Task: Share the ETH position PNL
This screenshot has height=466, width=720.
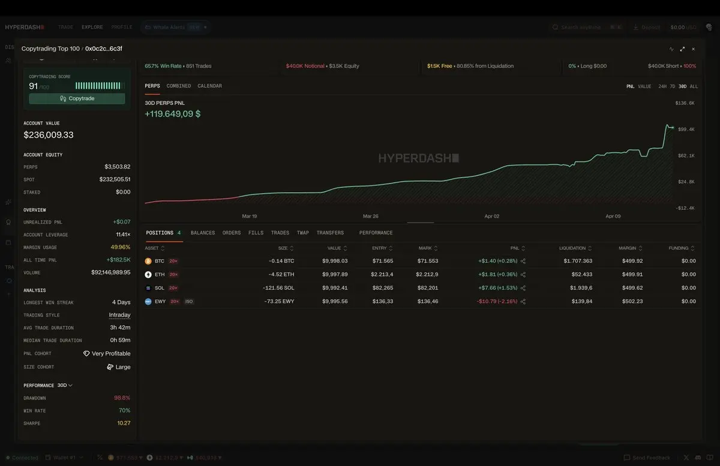Action: pyautogui.click(x=523, y=275)
